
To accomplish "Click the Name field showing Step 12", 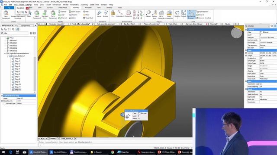I will tap(26, 98).
